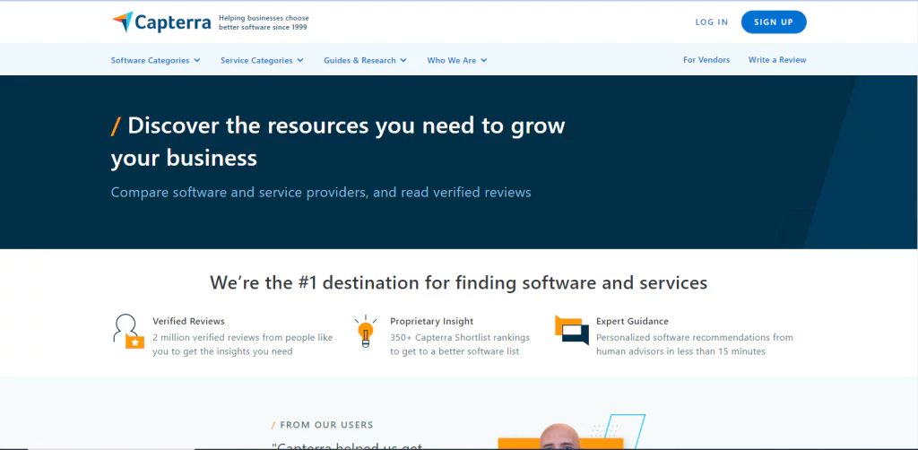Viewport: 918px width, 450px height.
Task: Open the For Vendors link
Action: [706, 60]
